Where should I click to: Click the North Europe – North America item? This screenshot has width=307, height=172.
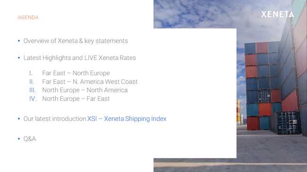85,90
